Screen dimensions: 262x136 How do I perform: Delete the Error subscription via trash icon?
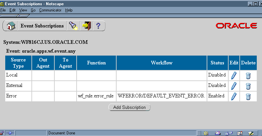(x=248, y=96)
